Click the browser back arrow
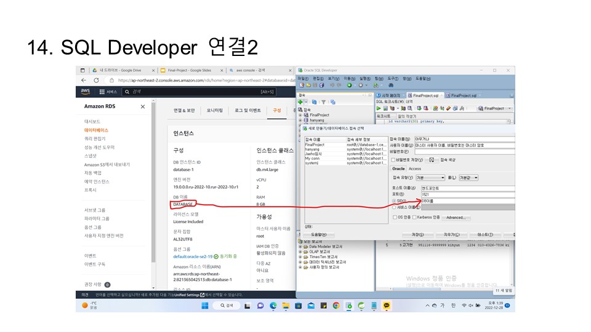The image size is (591, 332). point(84,80)
